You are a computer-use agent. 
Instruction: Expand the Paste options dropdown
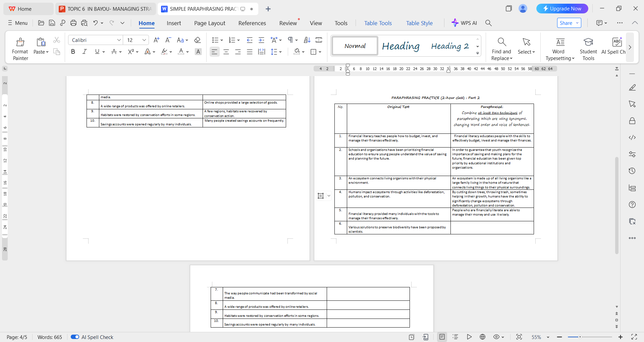(47, 52)
